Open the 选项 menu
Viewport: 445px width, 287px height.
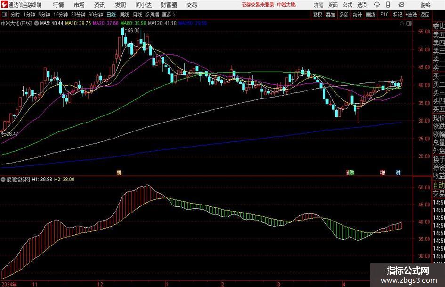click(x=362, y=5)
